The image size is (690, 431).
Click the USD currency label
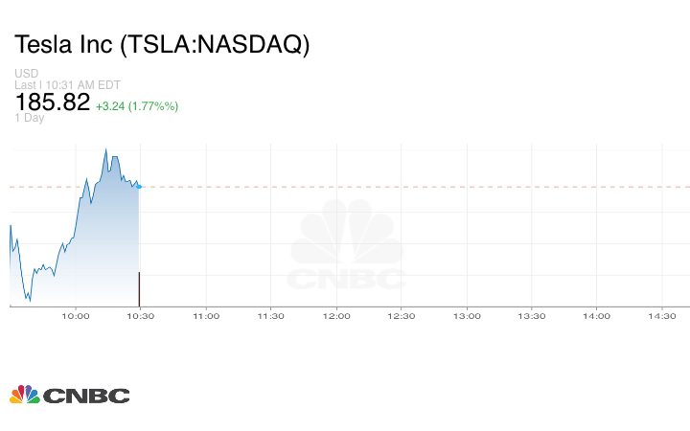pyautogui.click(x=26, y=74)
